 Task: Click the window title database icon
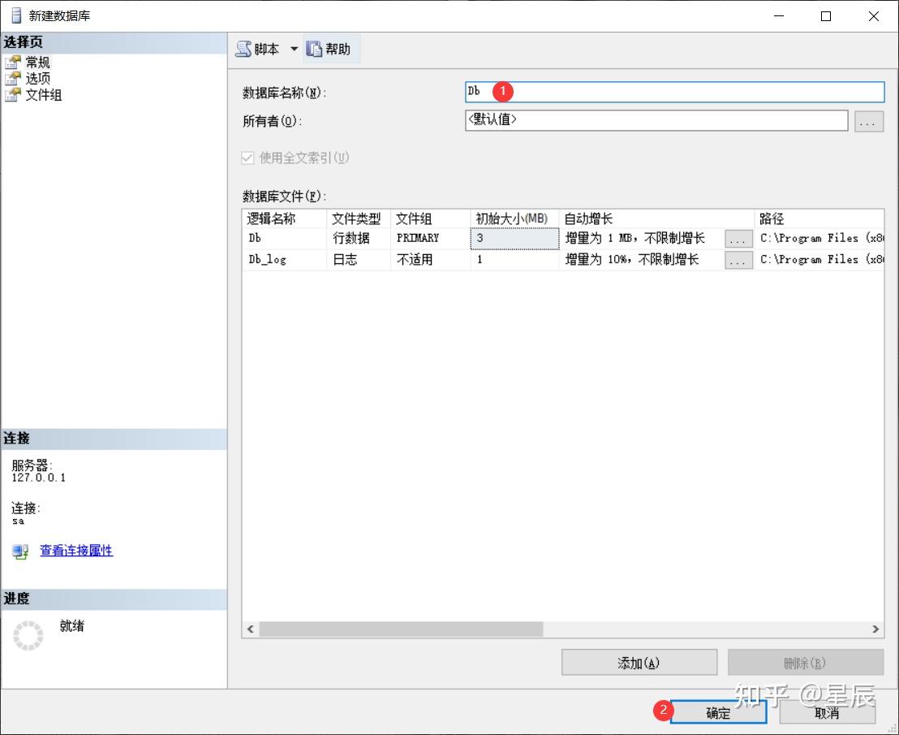point(16,15)
